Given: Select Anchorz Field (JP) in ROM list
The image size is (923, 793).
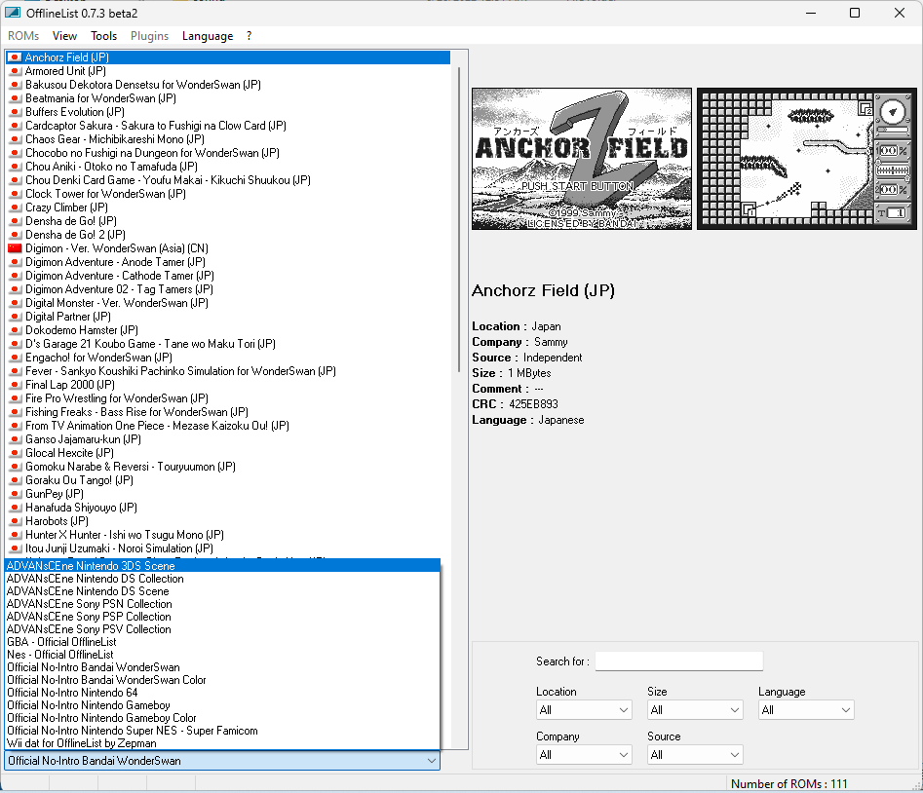Looking at the screenshot, I should coord(228,57).
